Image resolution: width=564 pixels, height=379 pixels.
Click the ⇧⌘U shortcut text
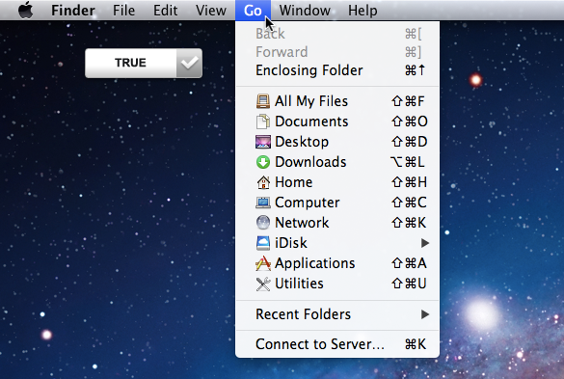pos(409,284)
